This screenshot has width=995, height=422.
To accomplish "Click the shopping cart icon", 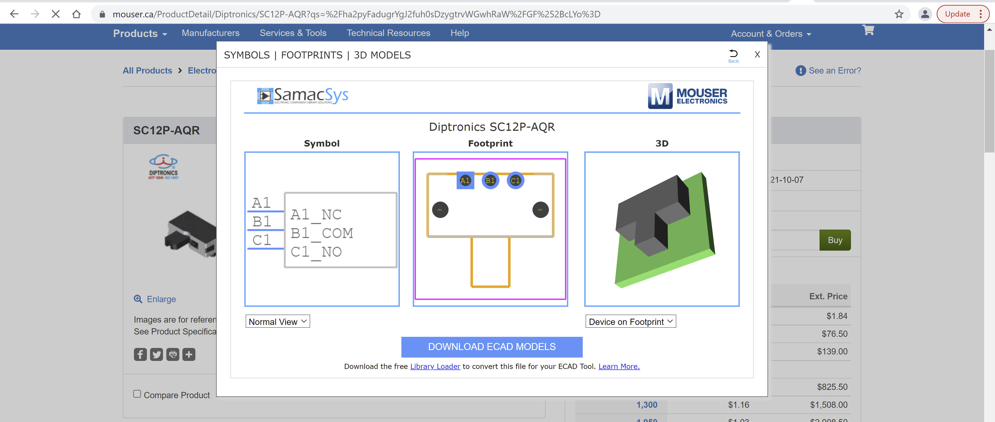I will [868, 30].
